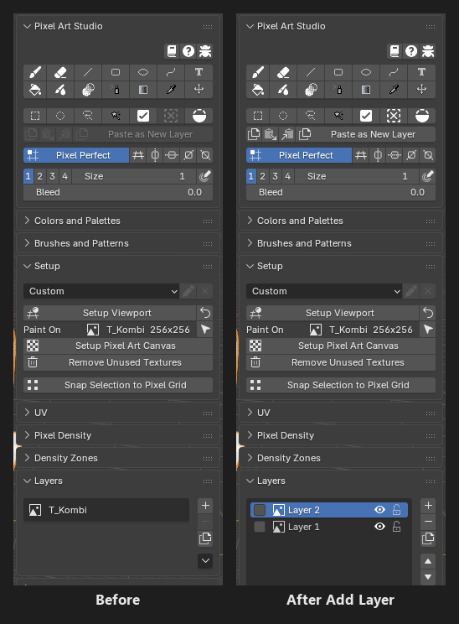
Task: Hide Layer 2 using its eye icon
Action: coord(380,510)
